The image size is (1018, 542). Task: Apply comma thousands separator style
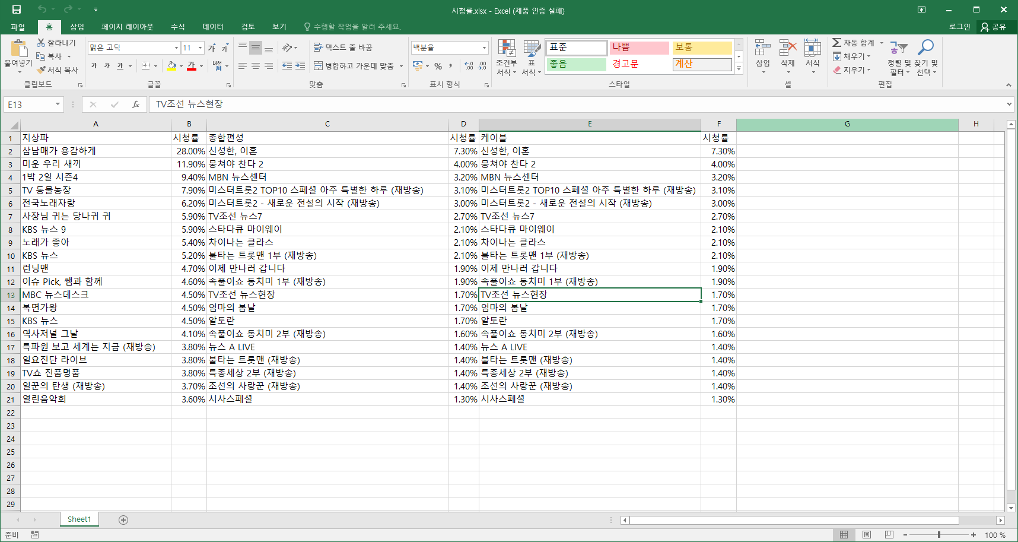pyautogui.click(x=450, y=66)
